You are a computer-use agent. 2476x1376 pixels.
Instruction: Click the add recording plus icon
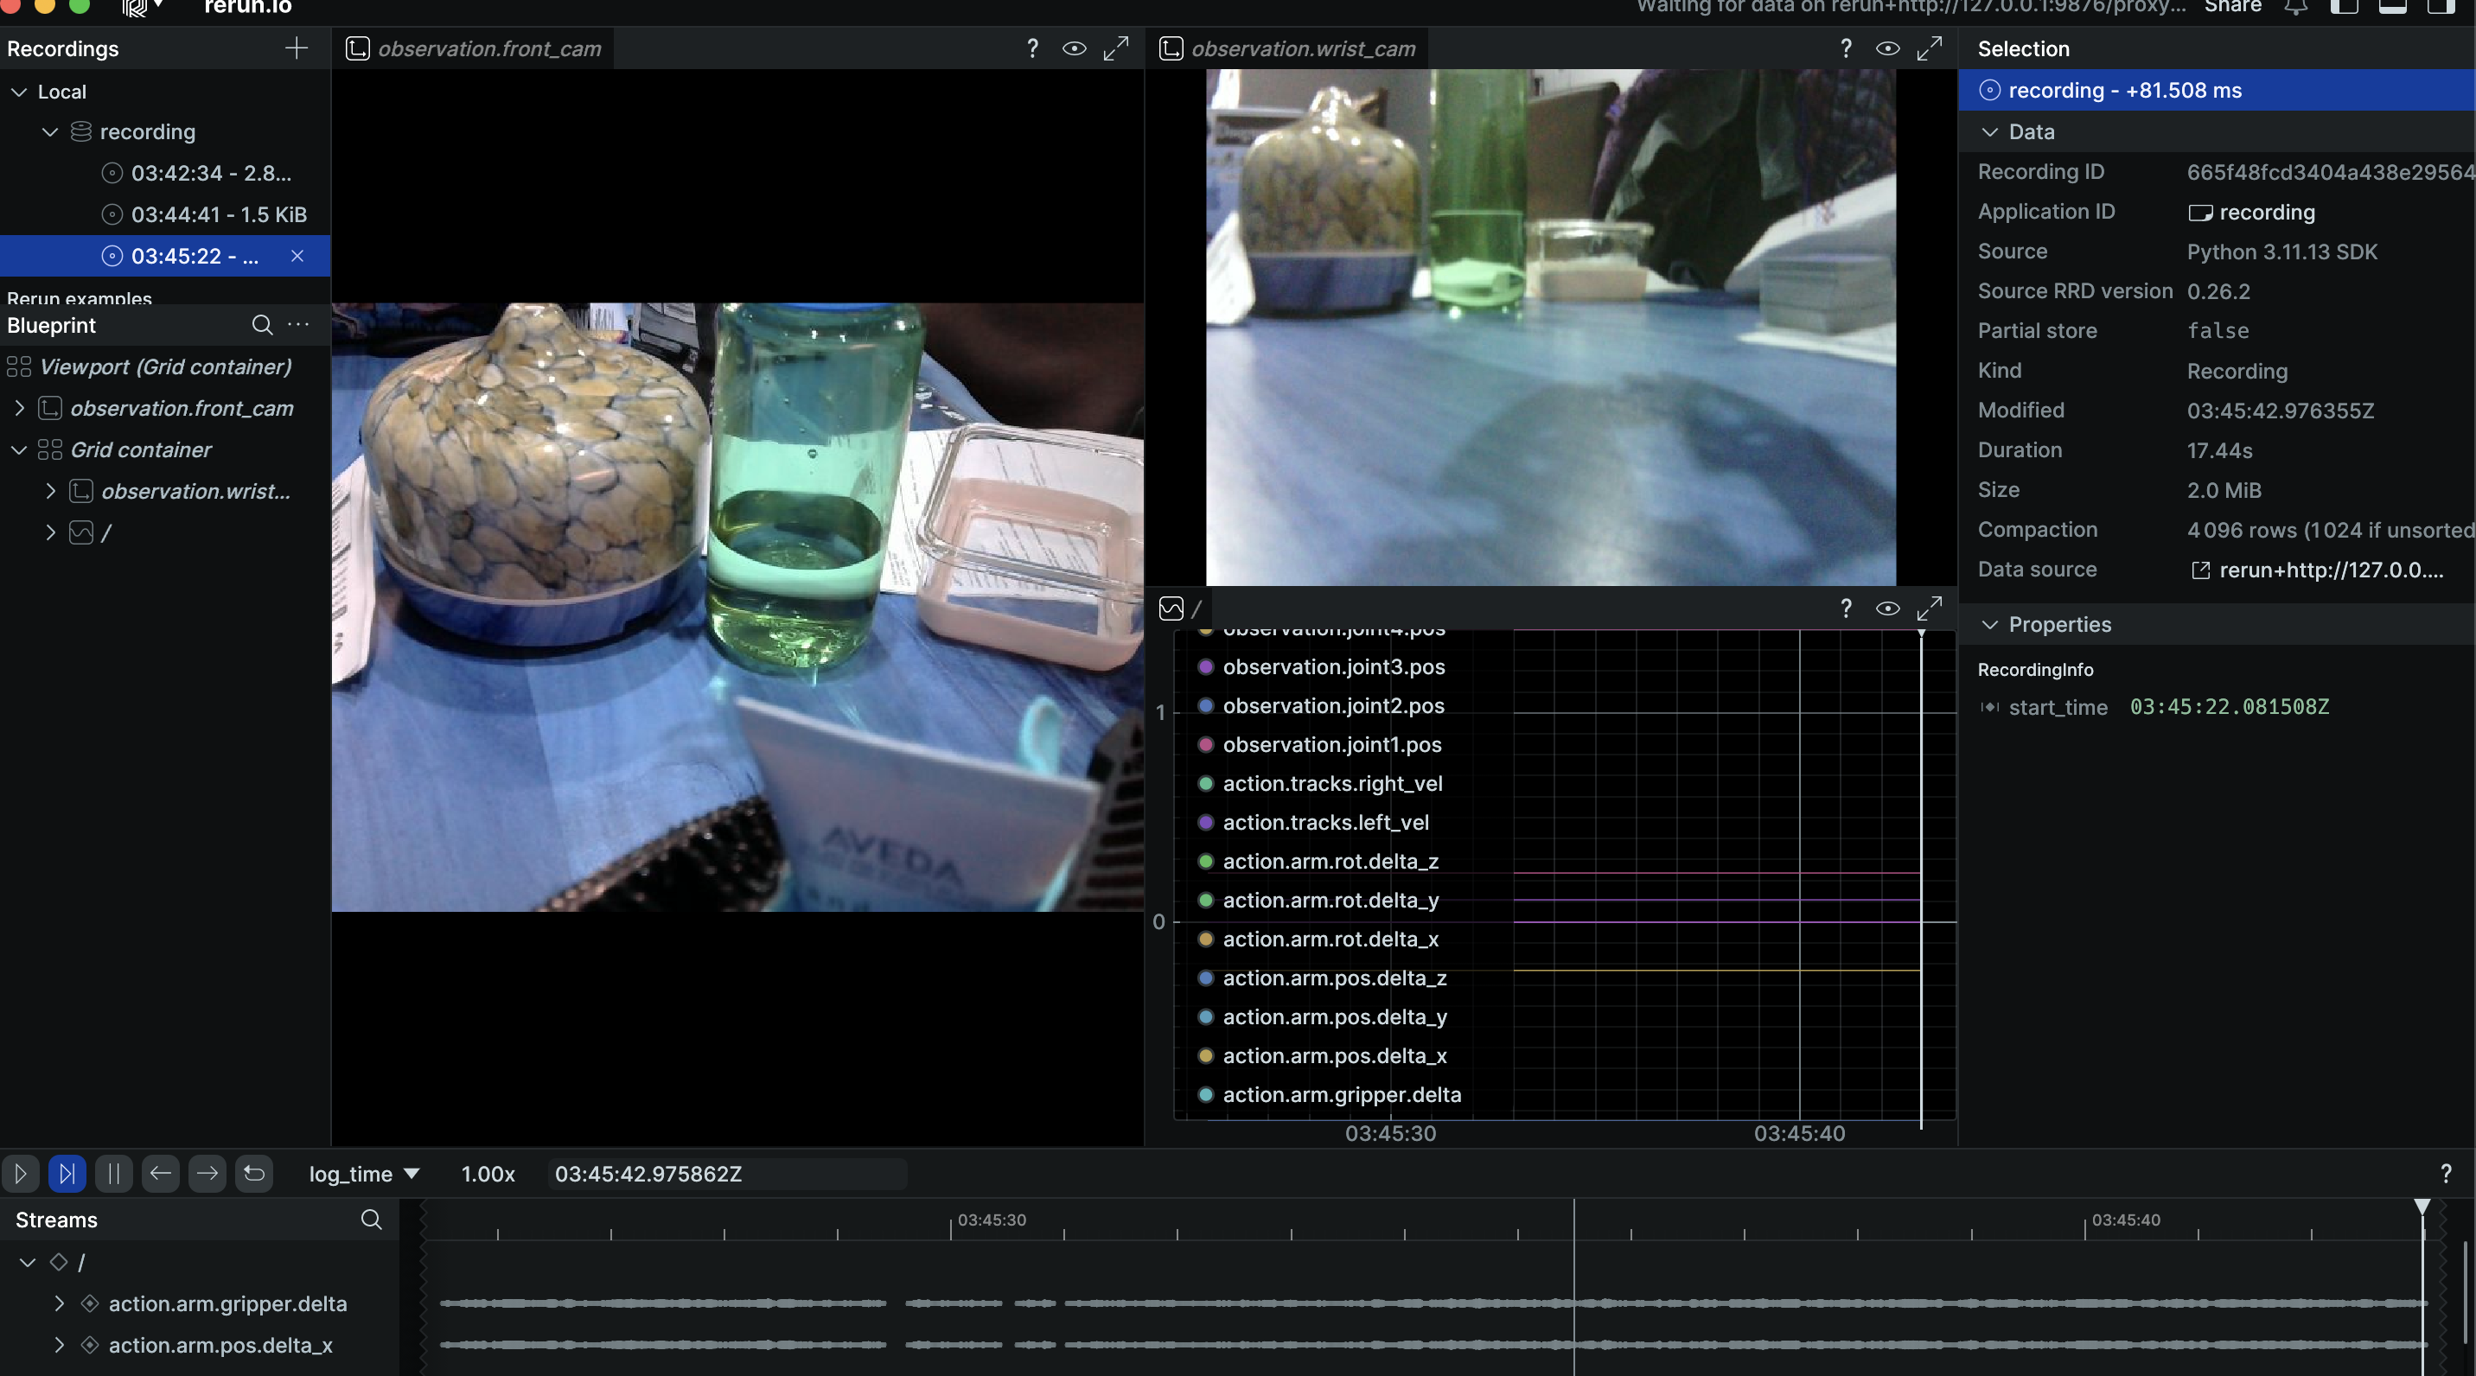[296, 48]
